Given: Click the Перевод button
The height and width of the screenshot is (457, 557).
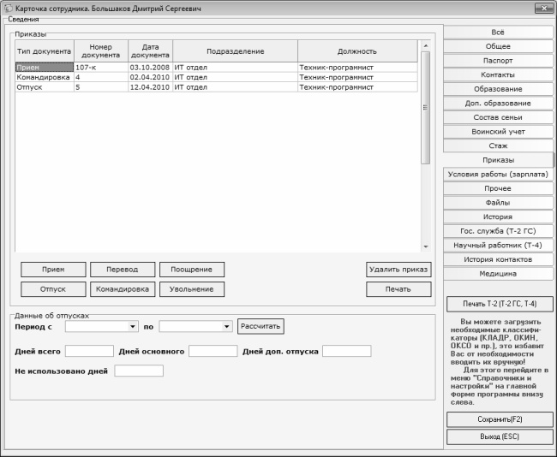Looking at the screenshot, I should pyautogui.click(x=123, y=269).
